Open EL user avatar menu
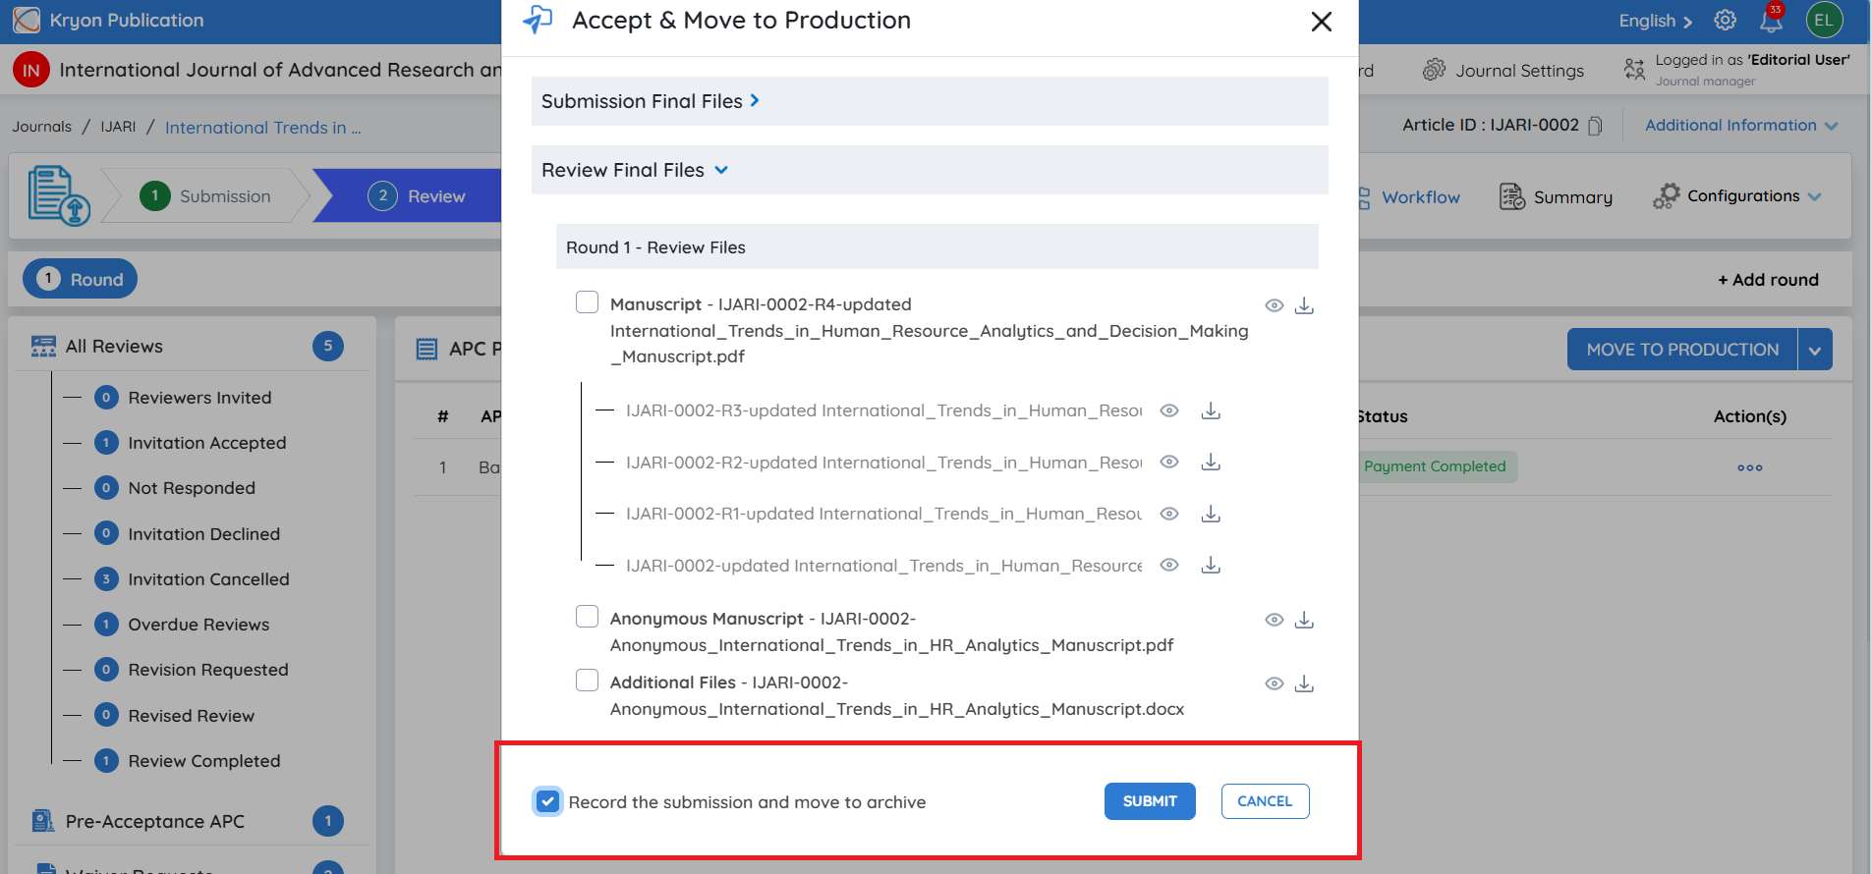The height and width of the screenshot is (874, 1872). point(1824,20)
